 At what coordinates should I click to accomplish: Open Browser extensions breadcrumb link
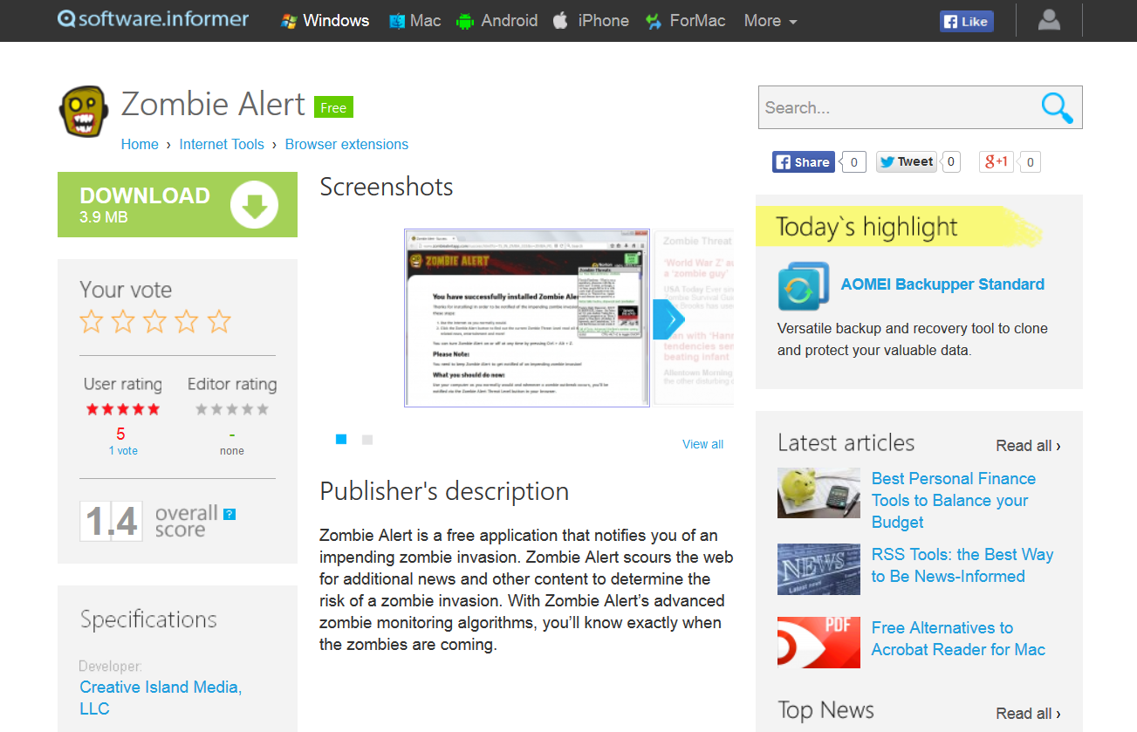346,145
